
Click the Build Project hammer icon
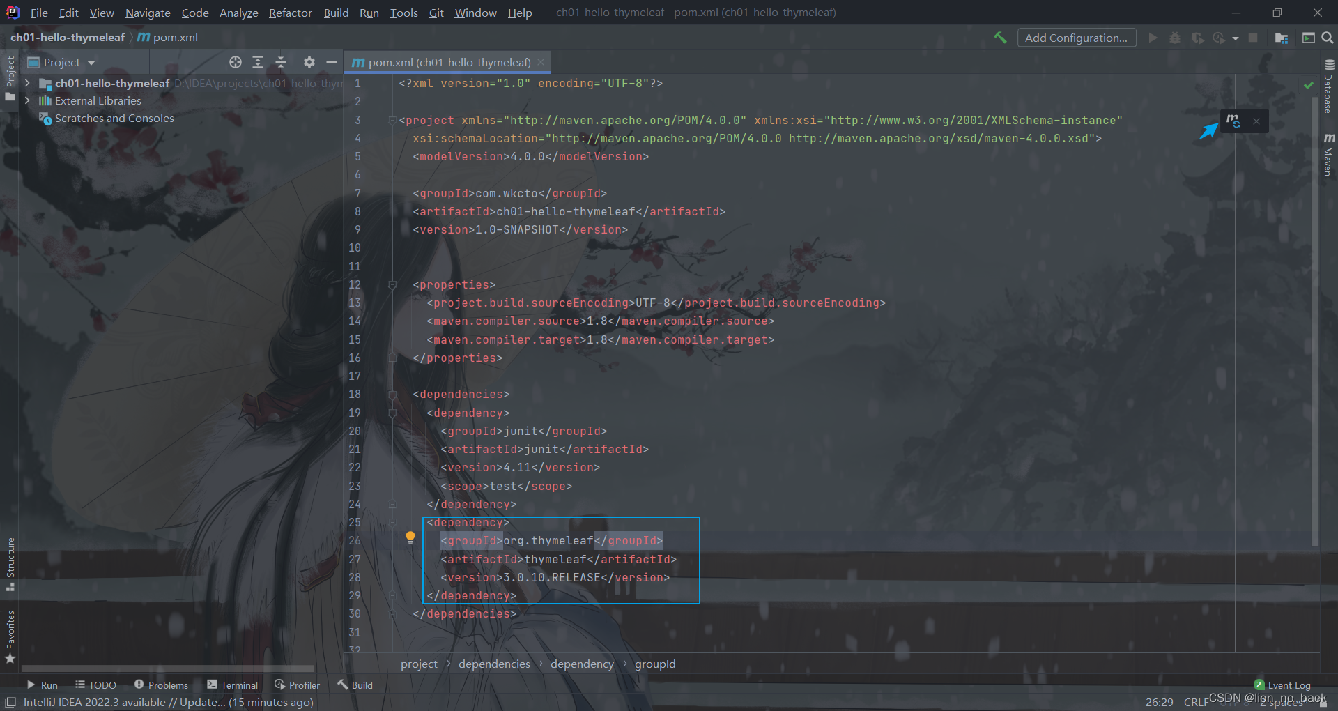tap(1000, 38)
